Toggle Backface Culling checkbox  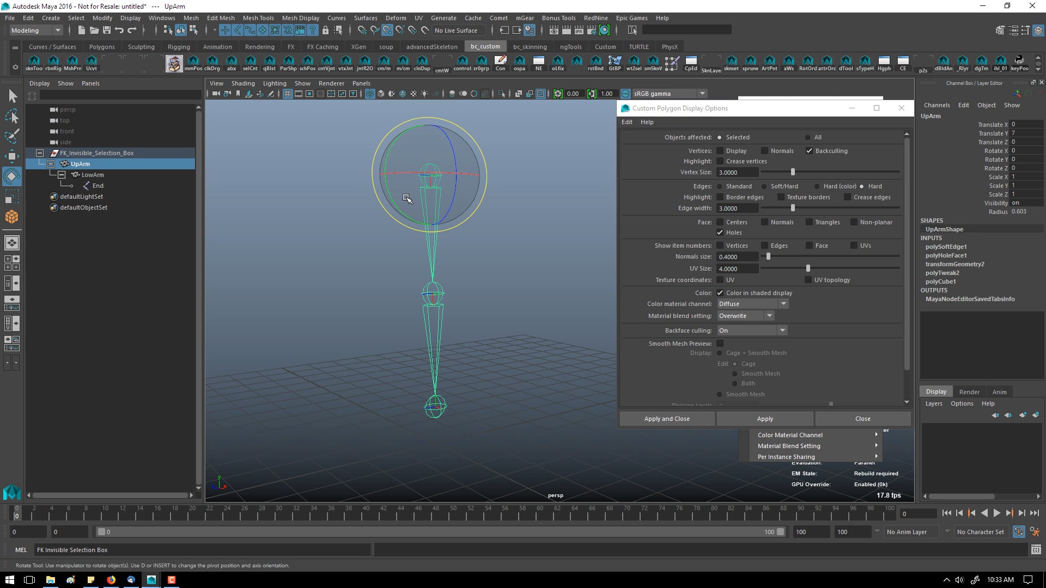(x=809, y=150)
